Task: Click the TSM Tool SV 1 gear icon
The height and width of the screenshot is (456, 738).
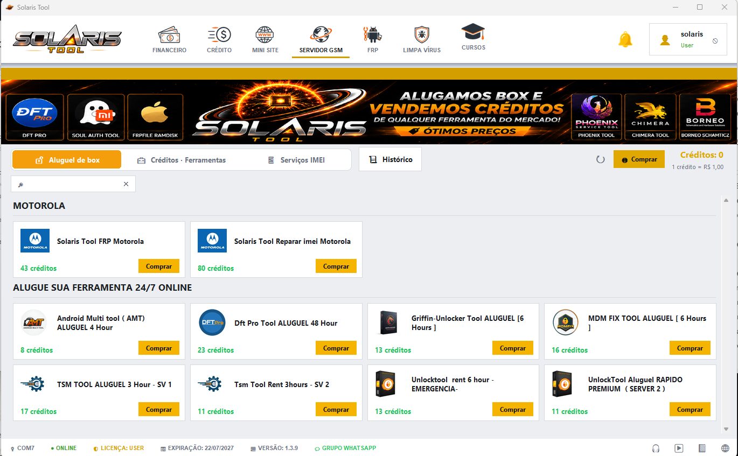Action: tap(33, 384)
